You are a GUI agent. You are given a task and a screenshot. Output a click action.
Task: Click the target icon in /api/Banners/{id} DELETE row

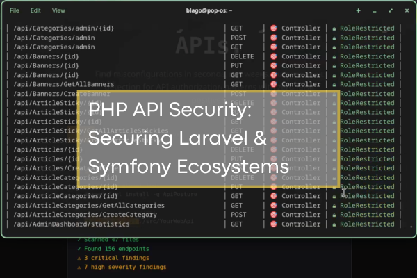[274, 56]
